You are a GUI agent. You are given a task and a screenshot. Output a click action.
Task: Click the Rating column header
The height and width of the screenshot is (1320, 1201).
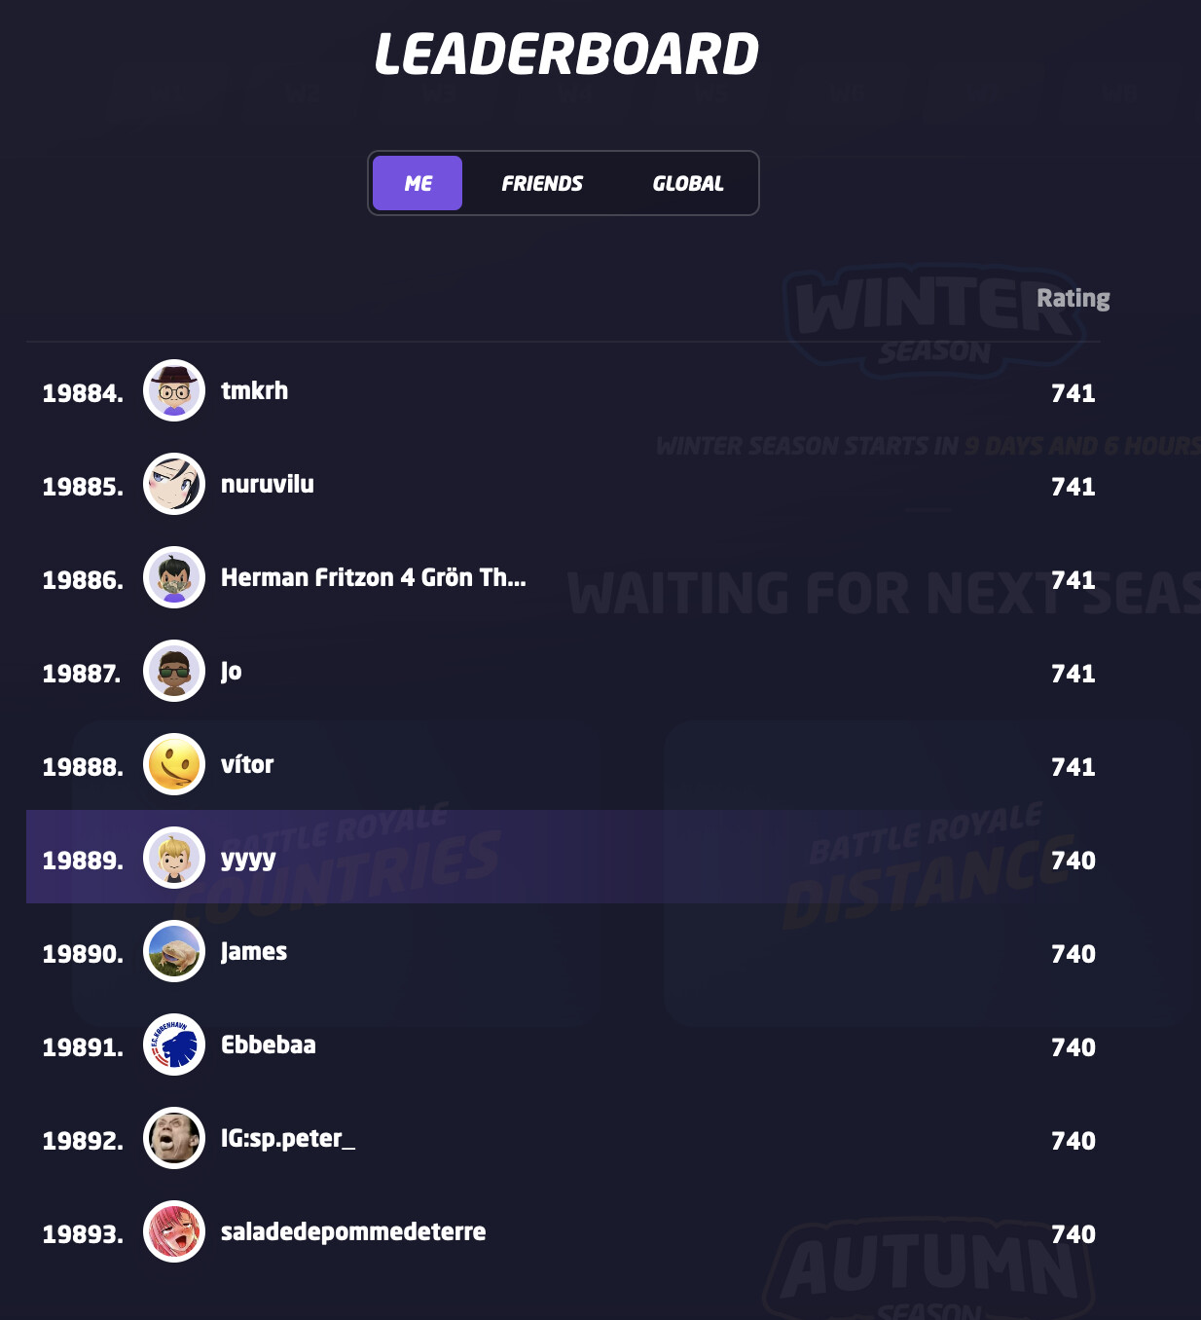coord(1073,298)
